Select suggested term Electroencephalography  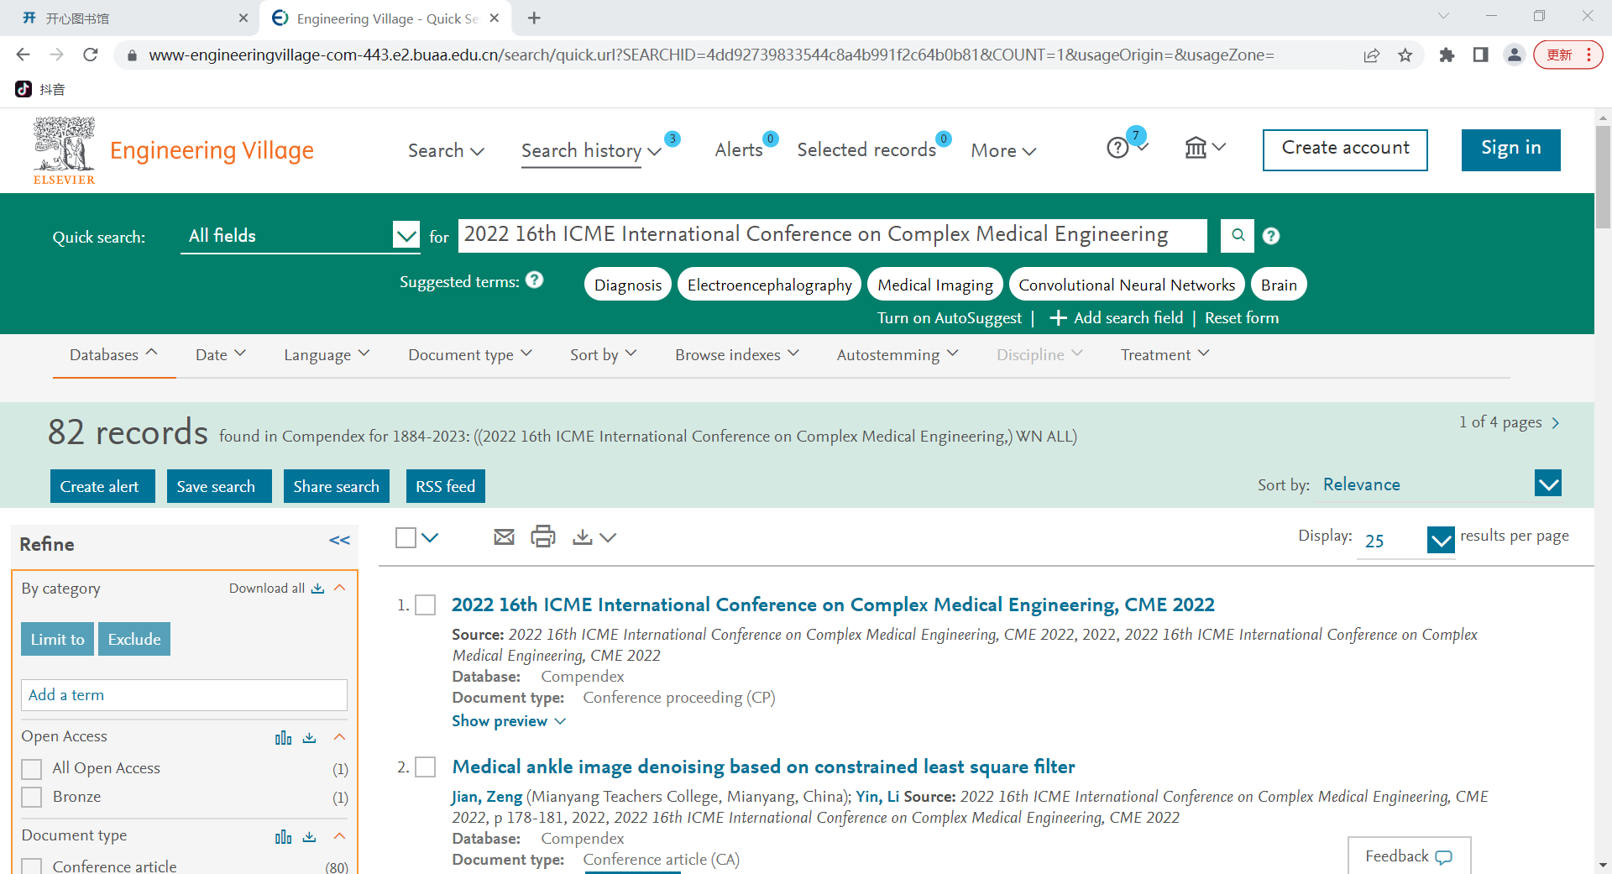[x=769, y=285]
